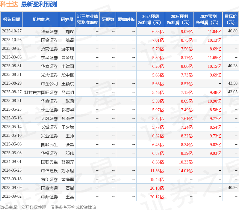
Task: Select the 报告日期 column header
Action: 12,19
